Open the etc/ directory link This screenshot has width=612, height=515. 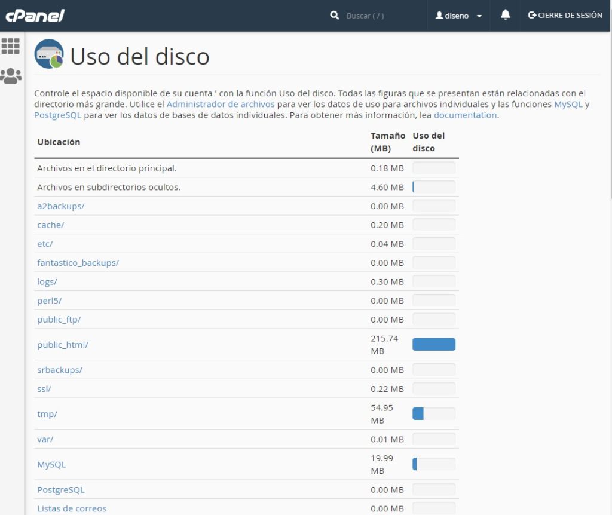45,244
